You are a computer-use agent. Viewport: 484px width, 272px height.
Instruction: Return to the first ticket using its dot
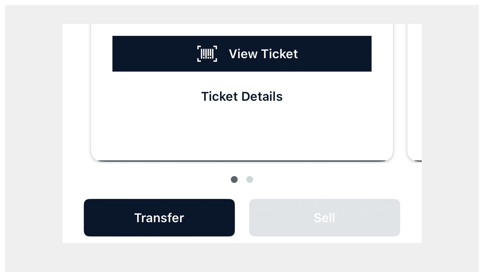click(234, 179)
